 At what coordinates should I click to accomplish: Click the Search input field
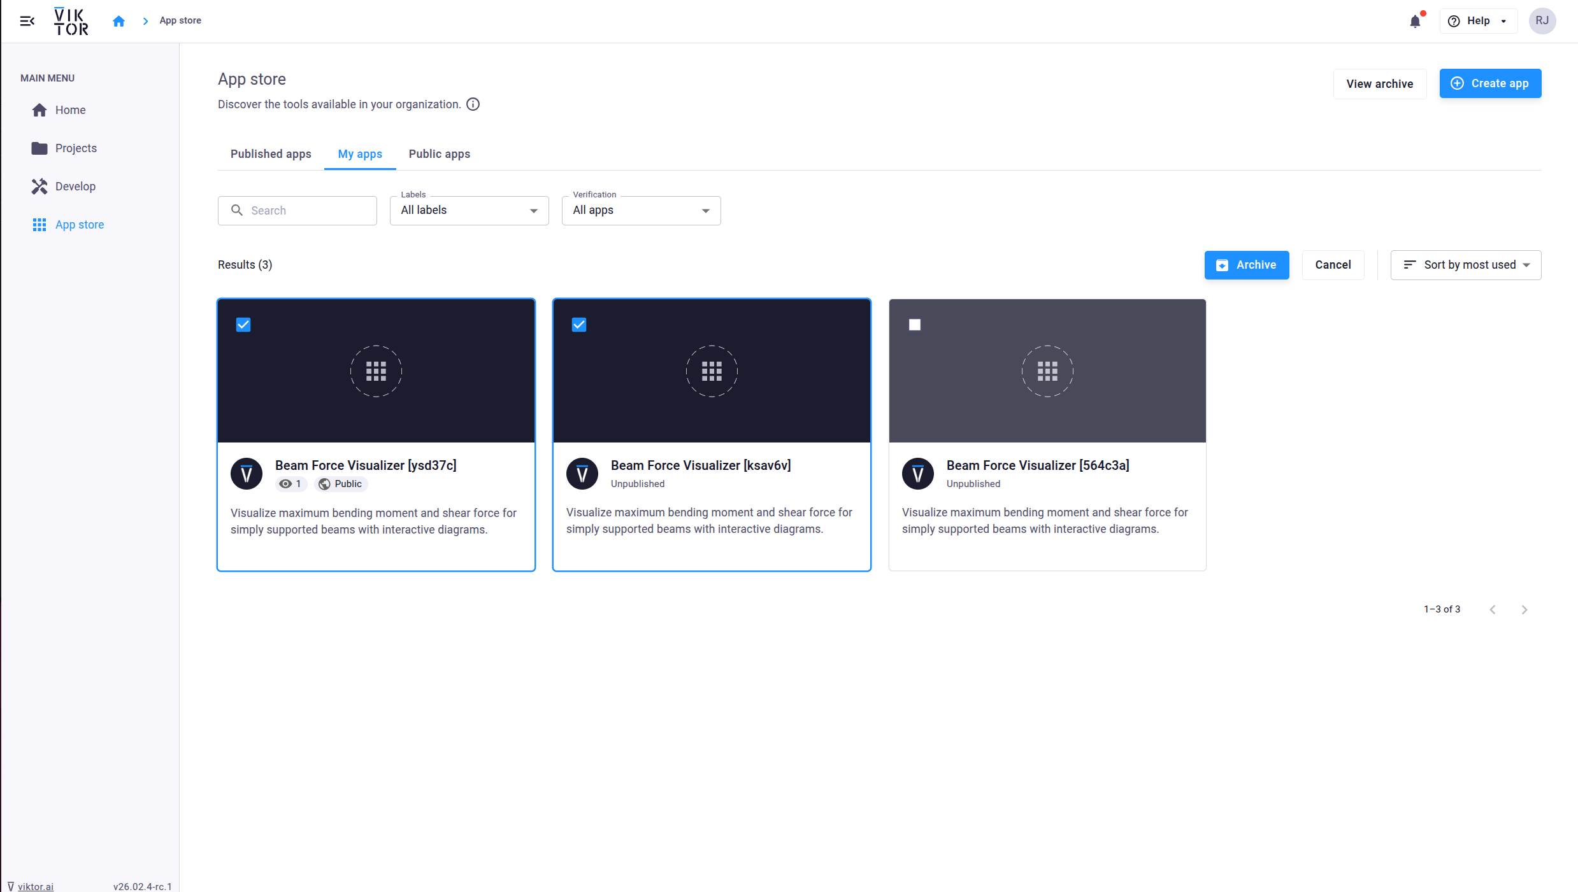click(x=306, y=211)
